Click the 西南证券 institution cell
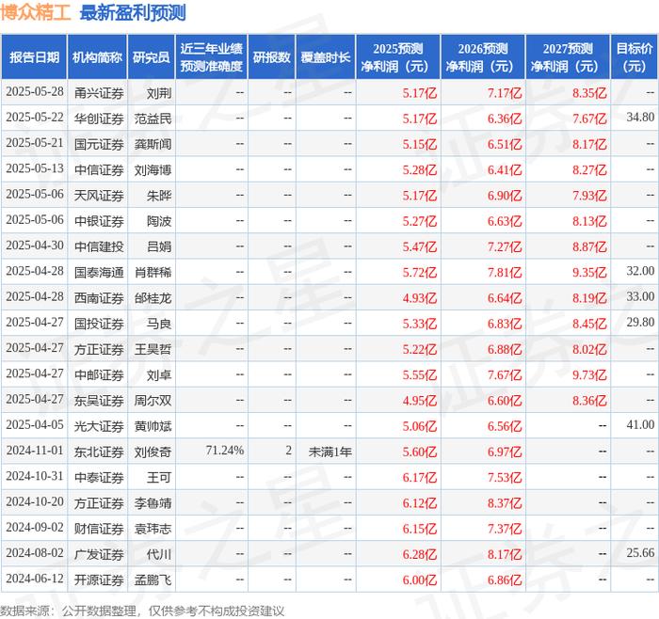 (99, 297)
